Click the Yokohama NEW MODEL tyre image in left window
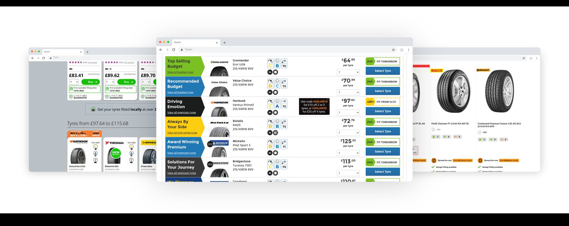 [x=114, y=156]
